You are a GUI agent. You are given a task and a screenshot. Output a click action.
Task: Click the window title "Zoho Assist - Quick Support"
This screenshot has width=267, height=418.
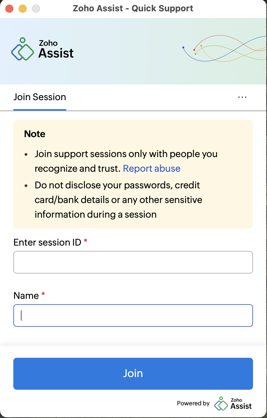tap(133, 9)
